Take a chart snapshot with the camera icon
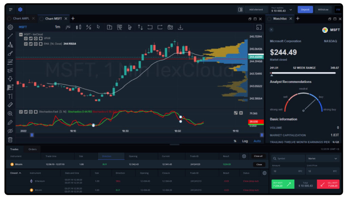The image size is (347, 198). click(170, 27)
